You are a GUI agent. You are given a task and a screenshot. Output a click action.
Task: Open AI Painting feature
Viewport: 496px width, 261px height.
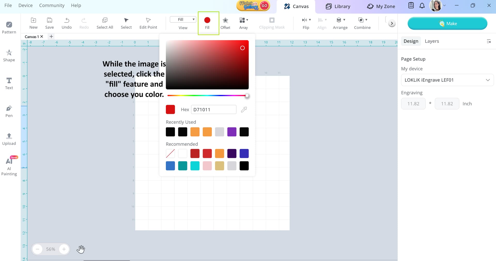[9, 167]
